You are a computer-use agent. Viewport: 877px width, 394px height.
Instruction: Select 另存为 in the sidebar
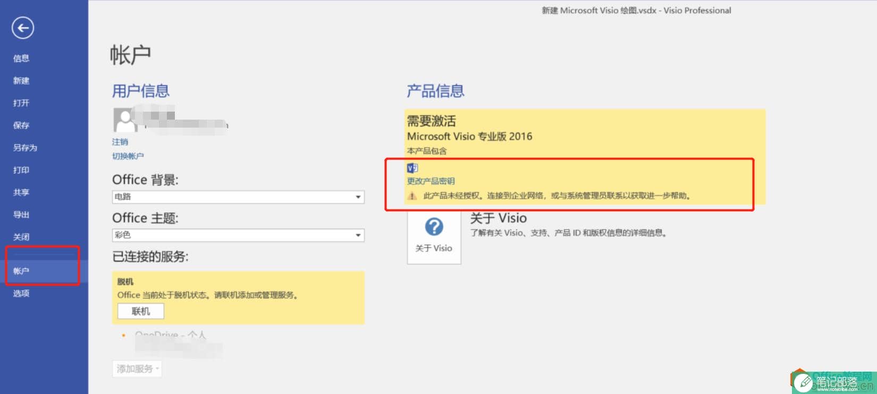coord(25,148)
